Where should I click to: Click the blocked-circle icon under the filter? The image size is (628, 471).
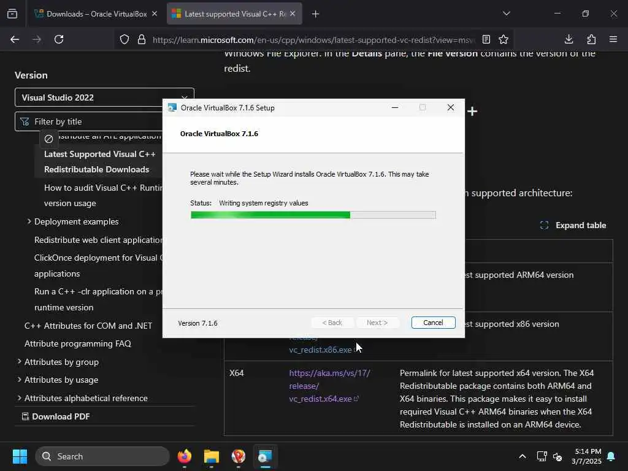pyautogui.click(x=49, y=139)
